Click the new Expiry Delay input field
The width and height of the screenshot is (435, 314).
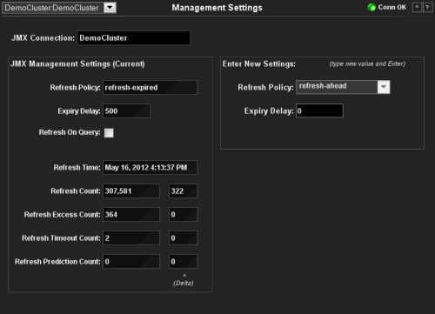pyautogui.click(x=319, y=110)
